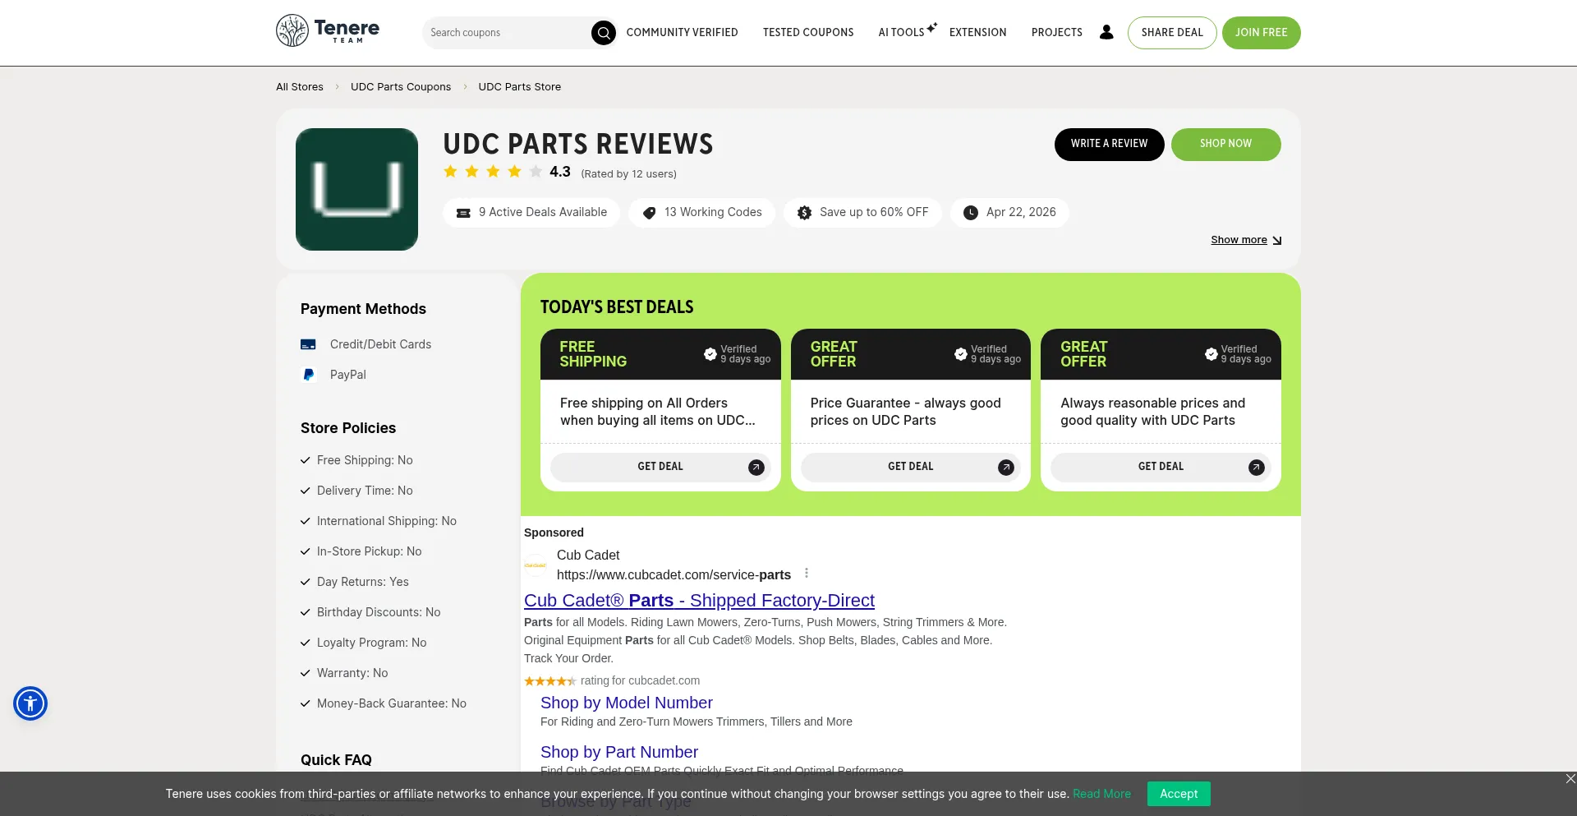Click arrow icon on Free shipping Get Deal

[x=756, y=468]
